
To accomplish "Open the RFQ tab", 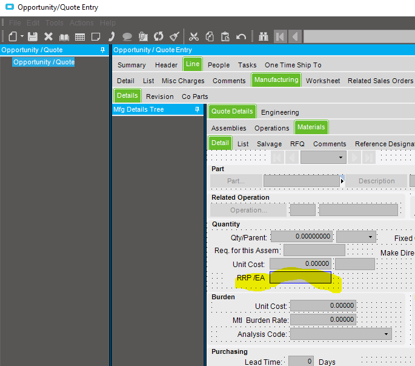I will click(x=297, y=144).
